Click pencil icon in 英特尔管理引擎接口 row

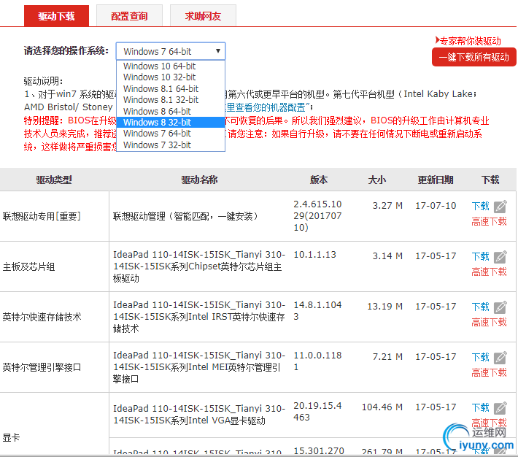click(x=500, y=358)
